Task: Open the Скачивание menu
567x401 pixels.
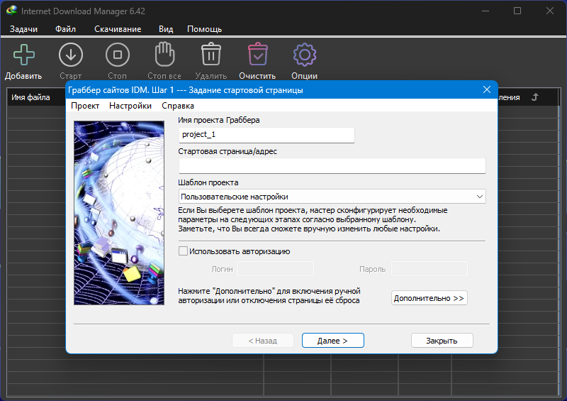Action: (x=118, y=29)
